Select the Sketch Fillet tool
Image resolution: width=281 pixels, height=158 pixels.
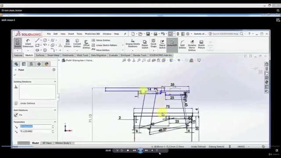tap(53, 50)
